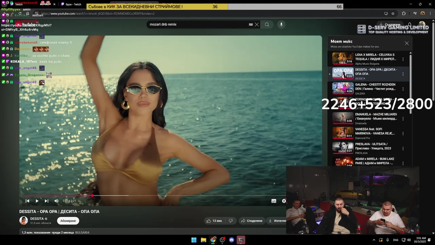Screen dimensions: 435x245
Task: Start voice search with the microphone
Action: tap(281, 24)
